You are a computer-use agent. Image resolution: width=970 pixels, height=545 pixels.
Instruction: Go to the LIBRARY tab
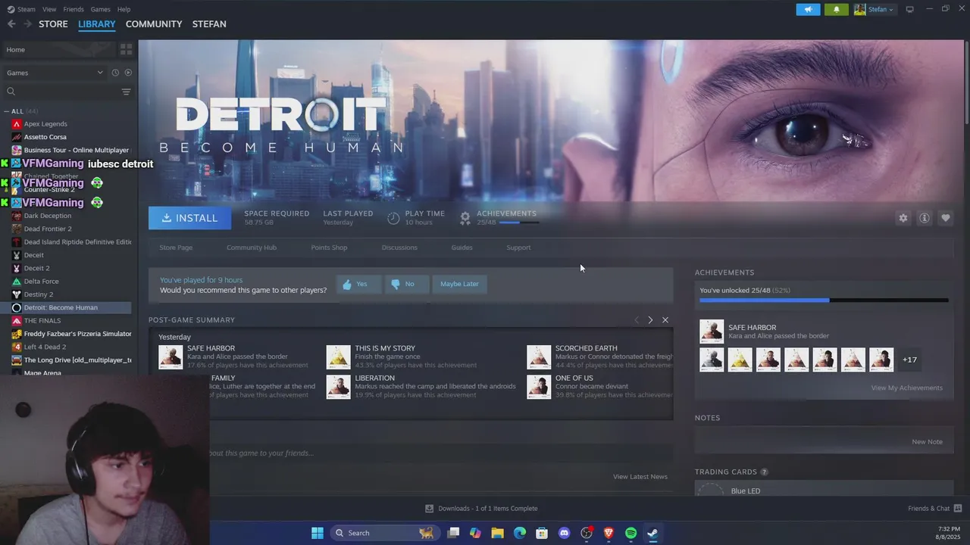[97, 24]
